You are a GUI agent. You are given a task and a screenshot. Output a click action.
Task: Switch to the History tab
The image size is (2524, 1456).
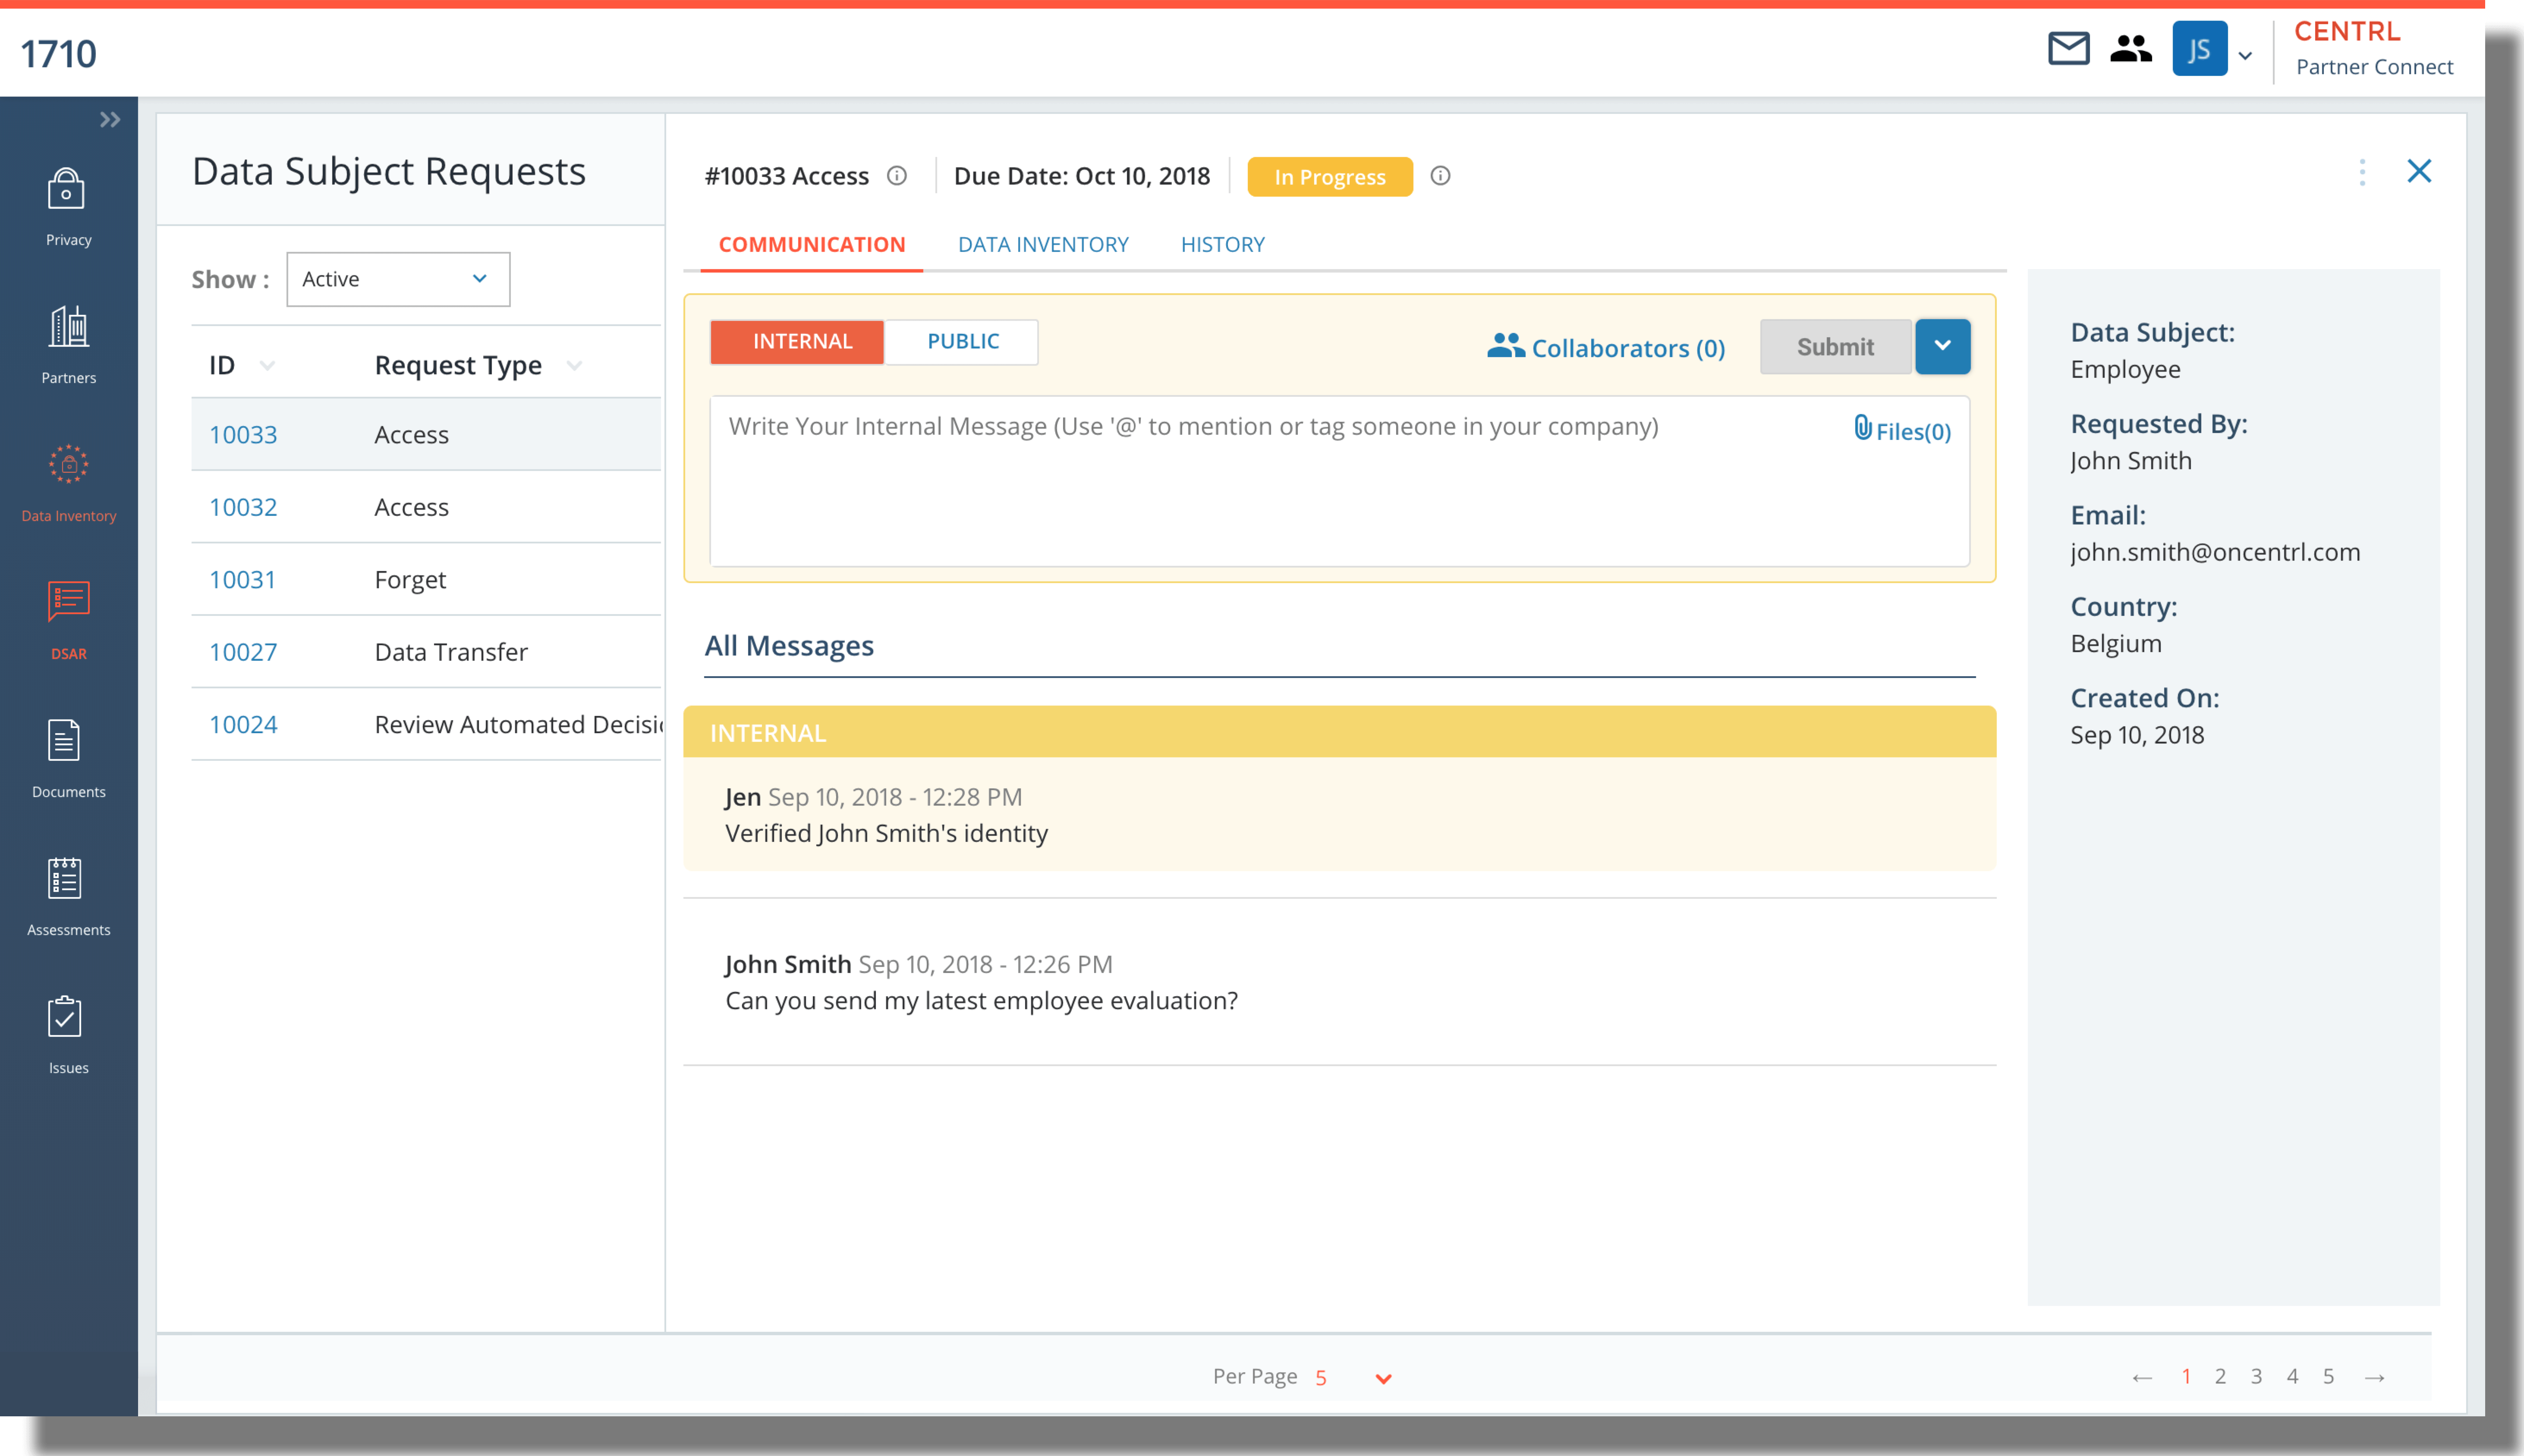(1222, 244)
